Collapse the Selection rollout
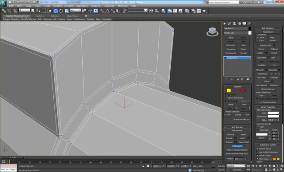Image resolution: width=284 pixels, height=172 pixels. [237, 86]
